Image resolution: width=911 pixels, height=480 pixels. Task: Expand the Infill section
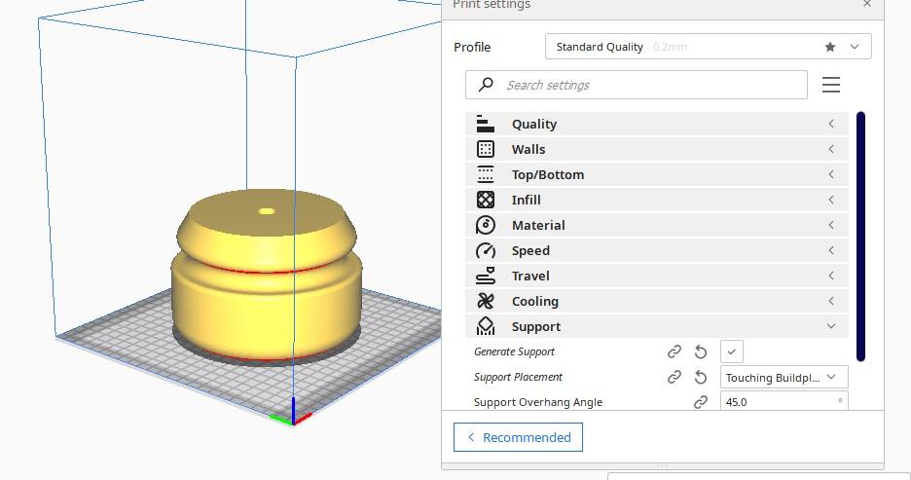coord(657,200)
